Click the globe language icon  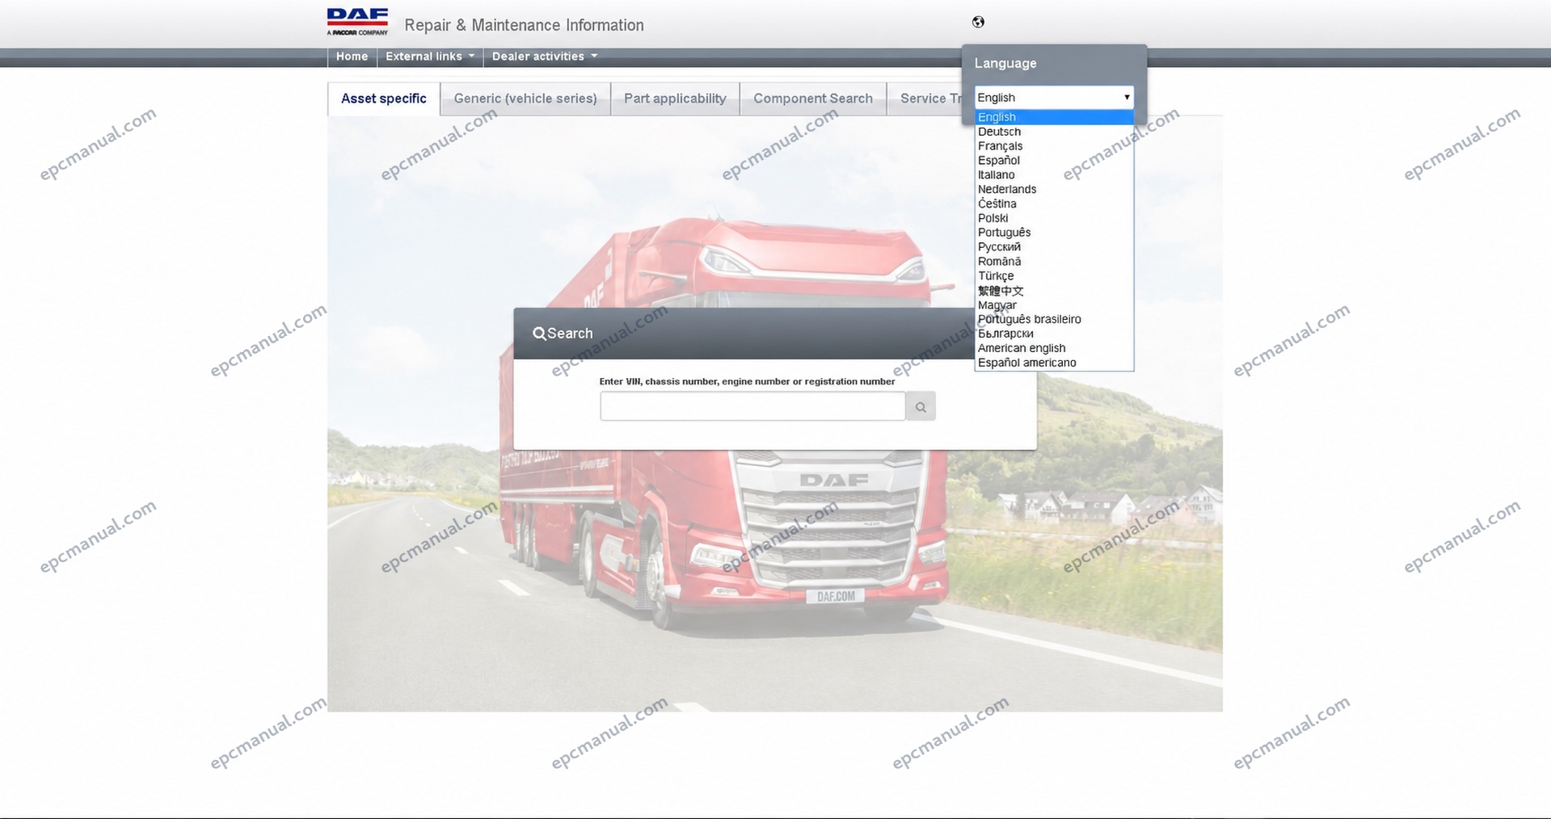pyautogui.click(x=978, y=22)
